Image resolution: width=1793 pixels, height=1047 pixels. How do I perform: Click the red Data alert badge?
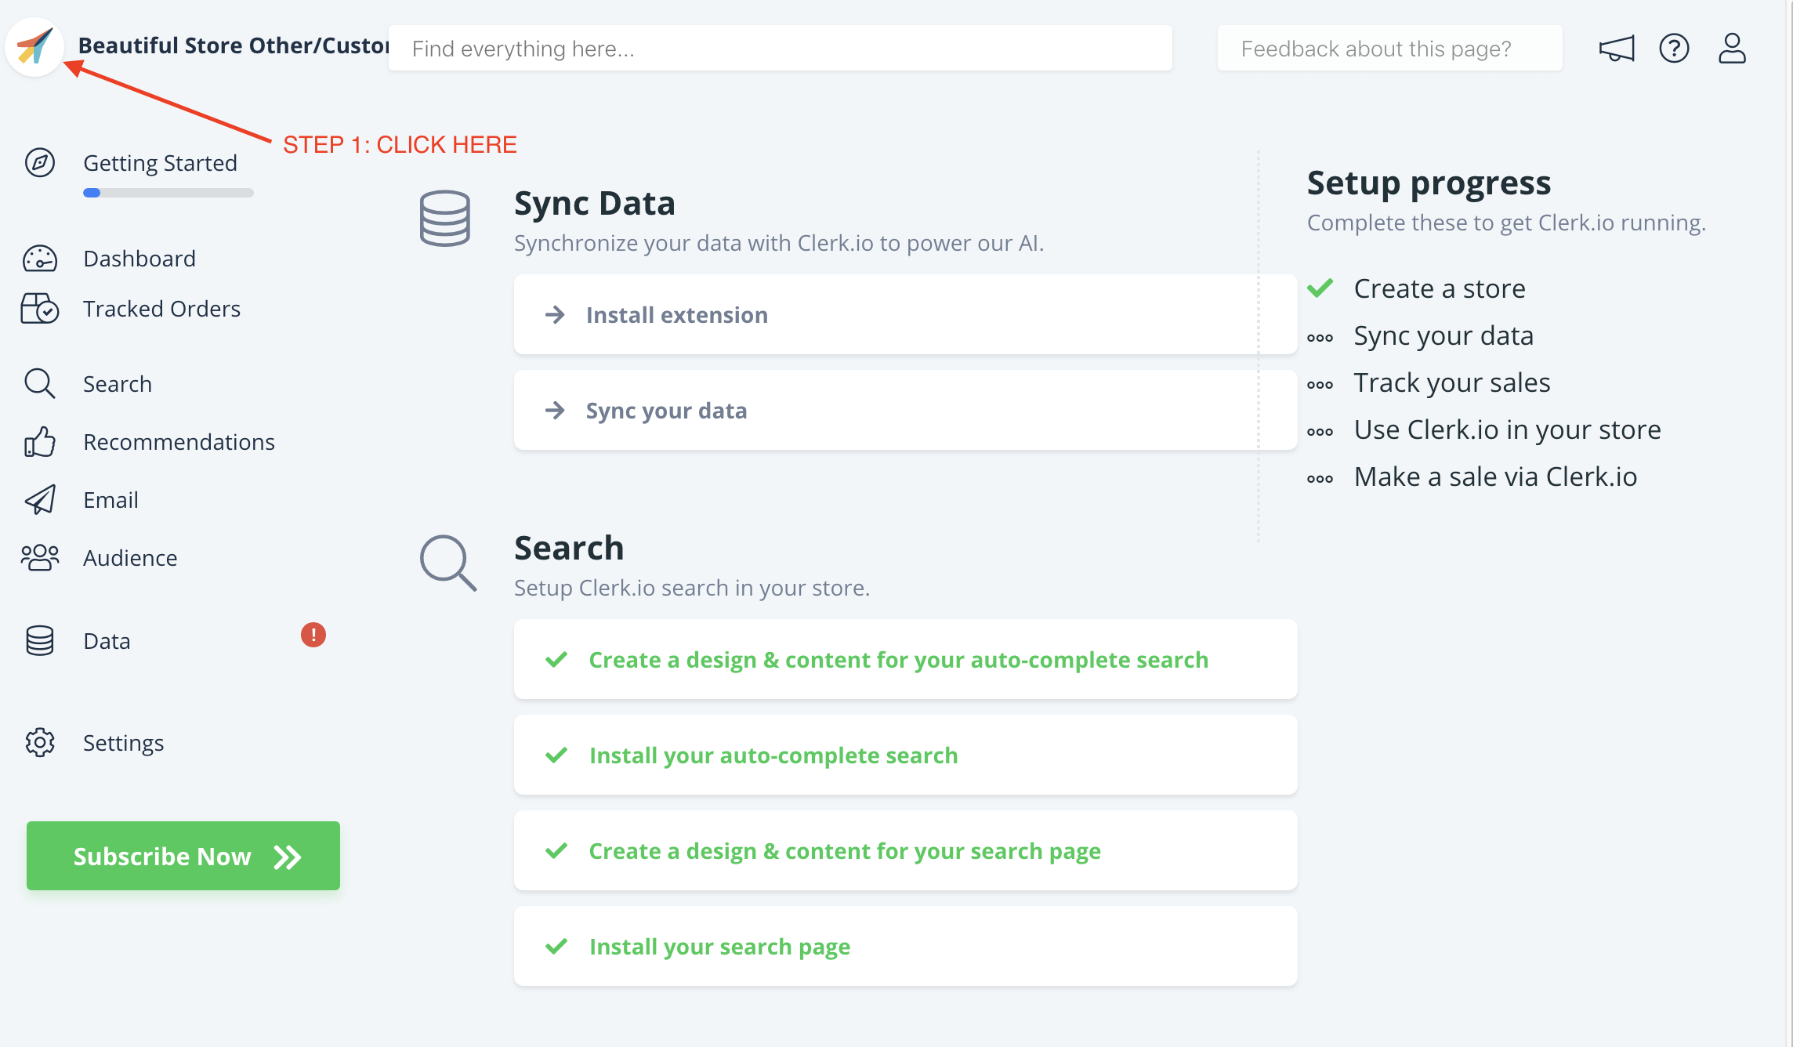click(x=313, y=635)
